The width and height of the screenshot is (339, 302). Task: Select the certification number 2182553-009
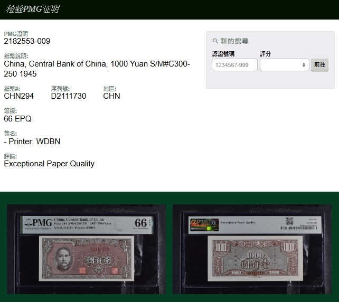pos(27,41)
